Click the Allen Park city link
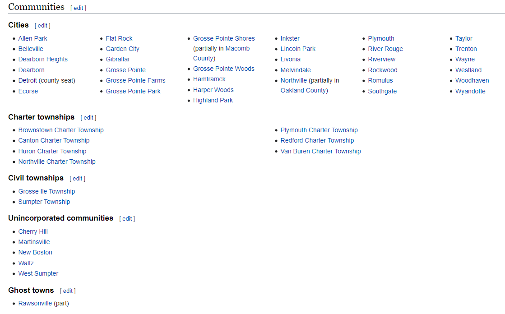 [x=32, y=38]
